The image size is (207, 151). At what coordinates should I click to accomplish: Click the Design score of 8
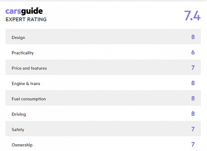(193, 37)
